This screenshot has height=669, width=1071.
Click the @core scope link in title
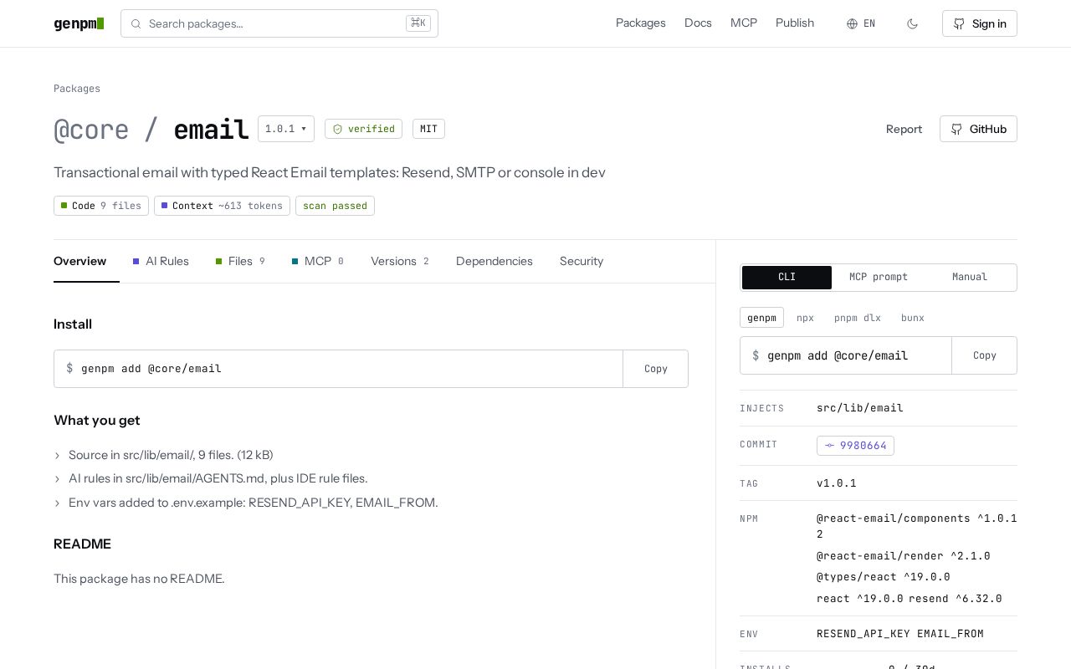point(91,130)
